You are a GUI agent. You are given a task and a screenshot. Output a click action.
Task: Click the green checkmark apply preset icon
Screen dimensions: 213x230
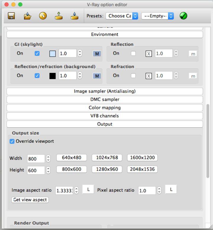[x=183, y=16]
